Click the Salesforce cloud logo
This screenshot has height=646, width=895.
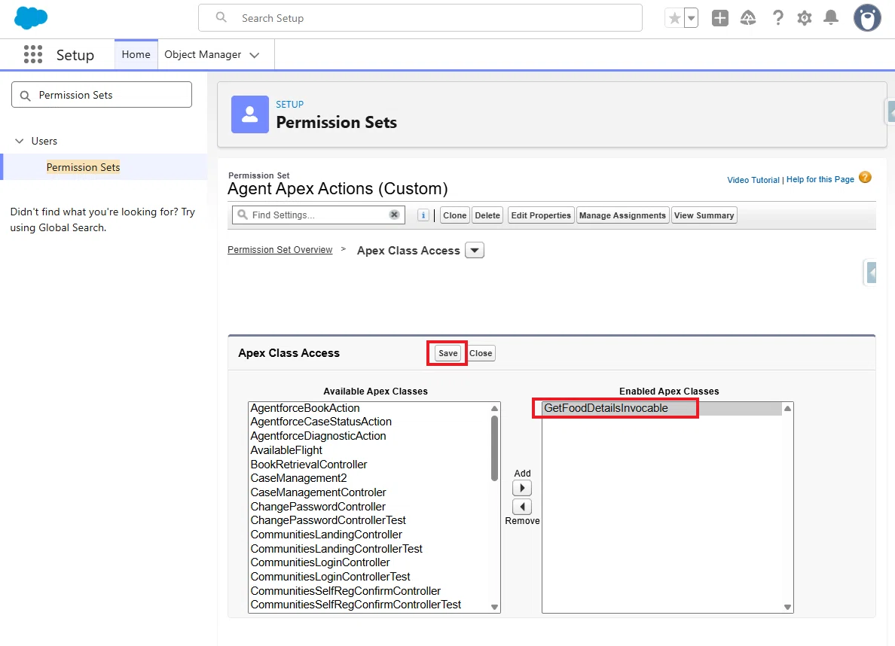(31, 17)
